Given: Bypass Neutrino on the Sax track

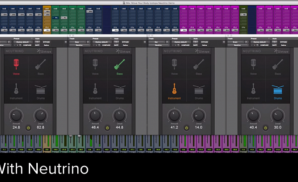Looking at the screenshot, I should [204, 42].
